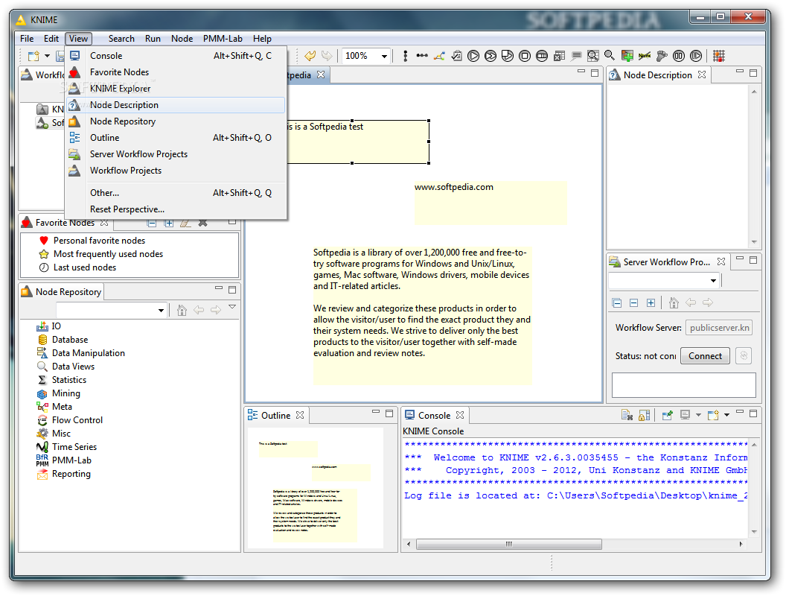Click the Clear Console icon
The height and width of the screenshot is (596, 786).
tap(627, 415)
